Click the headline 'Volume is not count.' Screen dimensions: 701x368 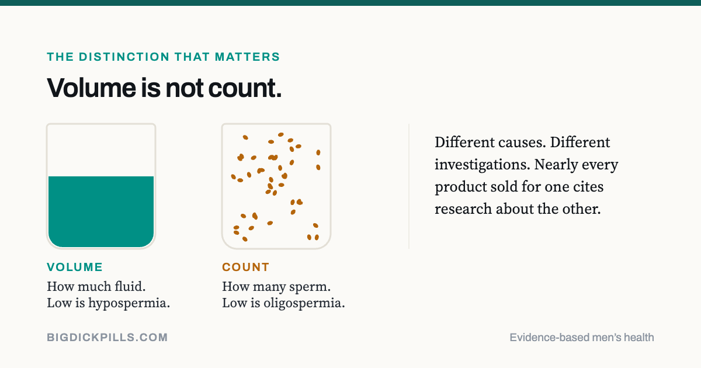coord(164,88)
